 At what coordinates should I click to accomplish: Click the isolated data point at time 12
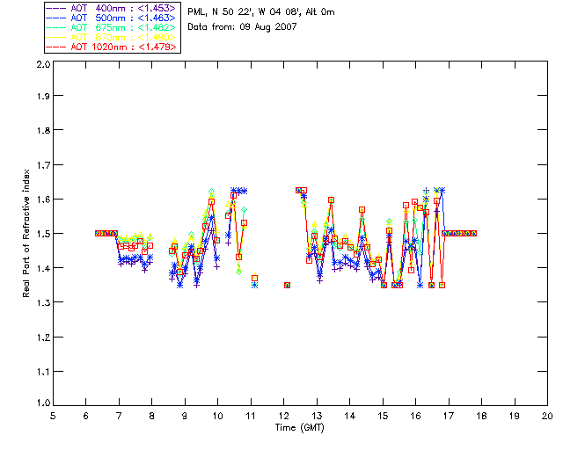point(287,286)
